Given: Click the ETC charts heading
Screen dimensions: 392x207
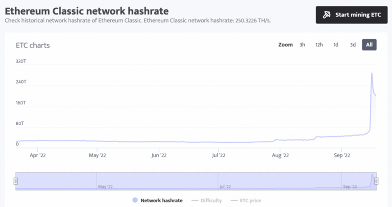Looking at the screenshot, I should (x=33, y=46).
